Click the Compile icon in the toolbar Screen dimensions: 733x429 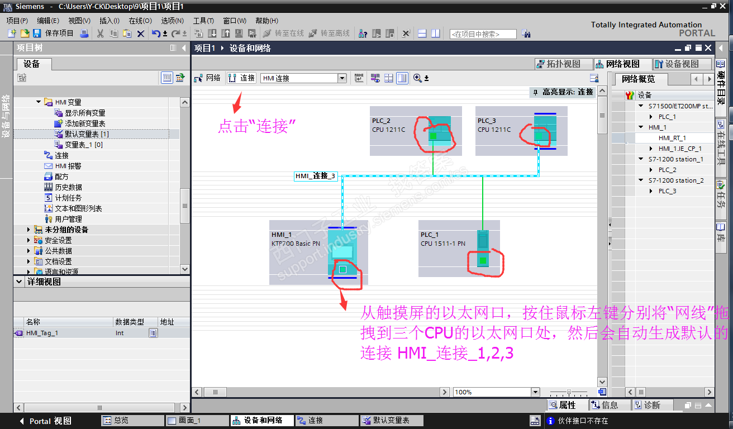(198, 34)
